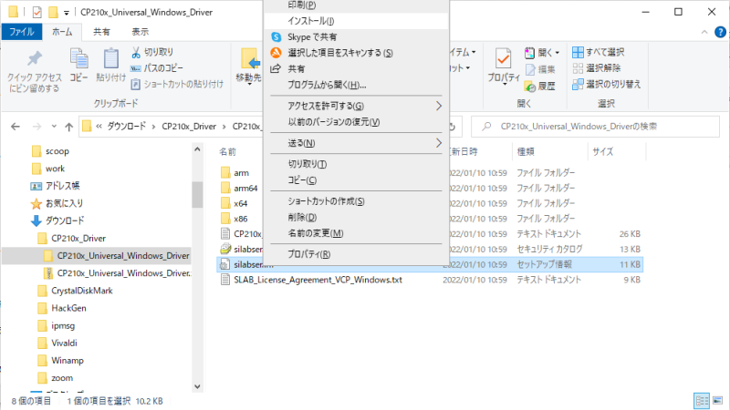Click the scissors Cut icon

(x=136, y=52)
